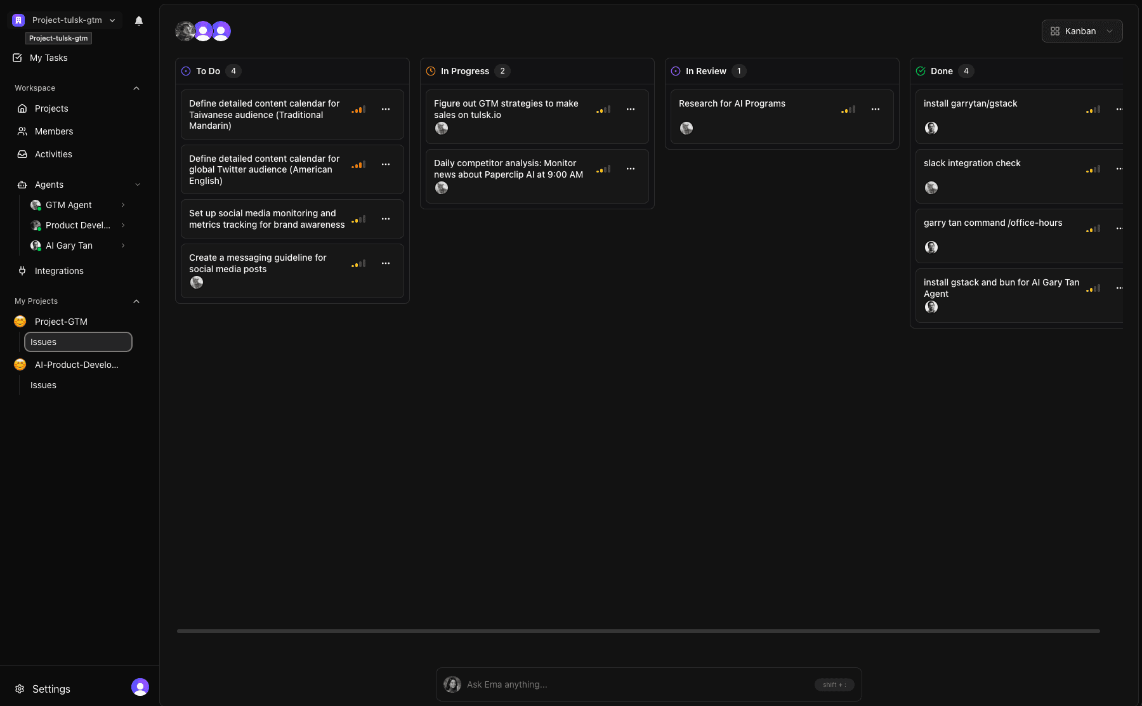Click assignee avatar on slack integration check card

tap(931, 188)
